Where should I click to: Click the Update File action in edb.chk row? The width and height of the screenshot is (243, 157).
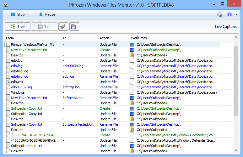coord(108,82)
